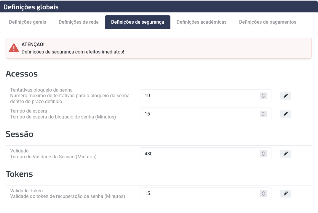Focus the Tempo de espera input field
This screenshot has height=213, width=318.
coord(205,114)
